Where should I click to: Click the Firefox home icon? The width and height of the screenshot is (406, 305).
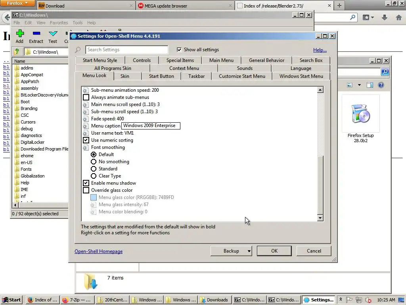click(399, 17)
